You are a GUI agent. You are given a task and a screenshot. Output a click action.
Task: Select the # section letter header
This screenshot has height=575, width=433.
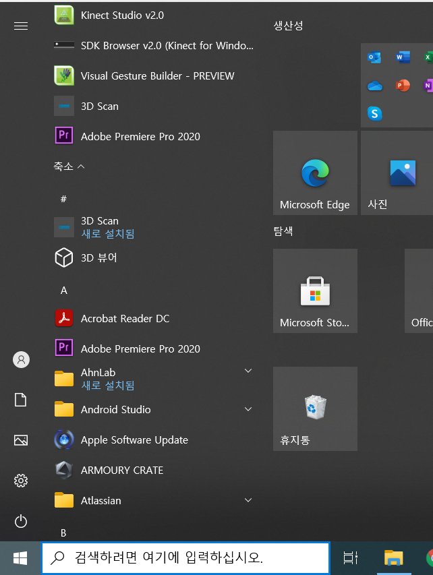click(63, 199)
